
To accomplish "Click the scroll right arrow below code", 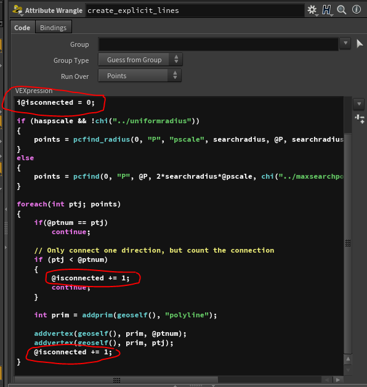I will point(338,380).
